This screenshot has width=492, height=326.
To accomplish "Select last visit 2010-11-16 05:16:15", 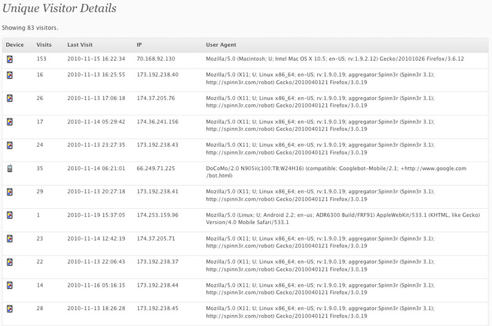I will click(96, 285).
